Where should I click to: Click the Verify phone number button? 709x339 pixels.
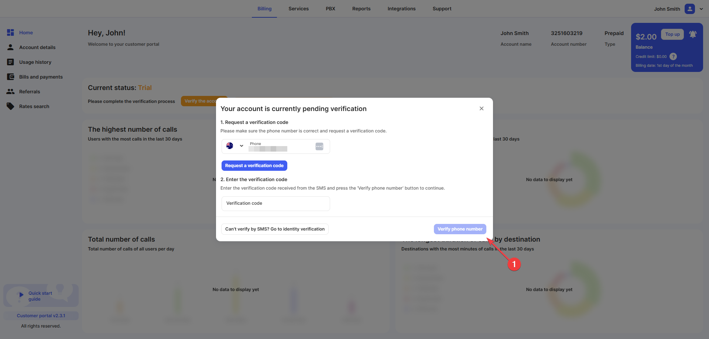[x=460, y=229]
